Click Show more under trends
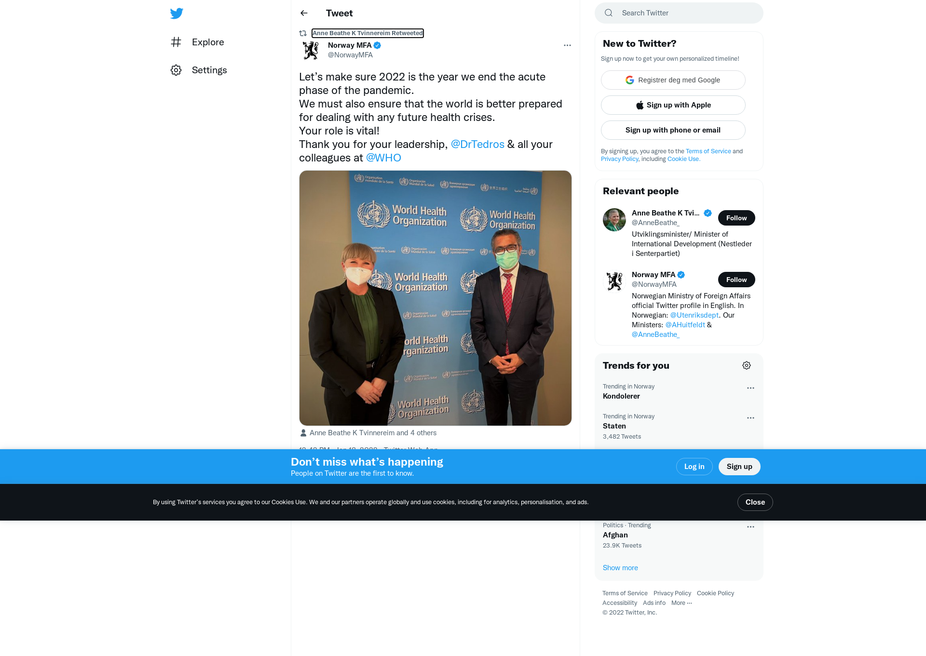This screenshot has width=926, height=656. coord(620,568)
